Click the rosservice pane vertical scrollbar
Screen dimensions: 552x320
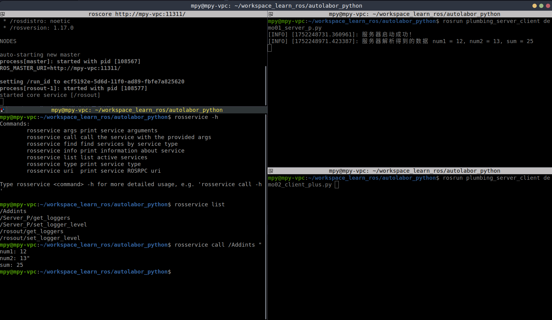(x=266, y=214)
